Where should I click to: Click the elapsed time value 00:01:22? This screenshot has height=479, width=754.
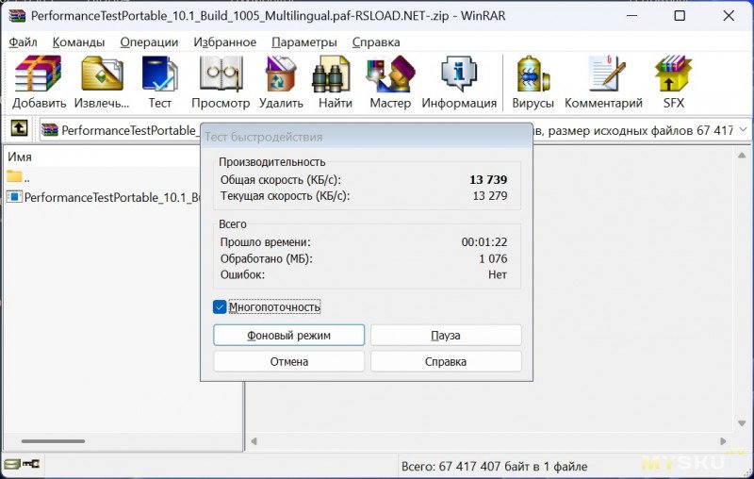[484, 242]
